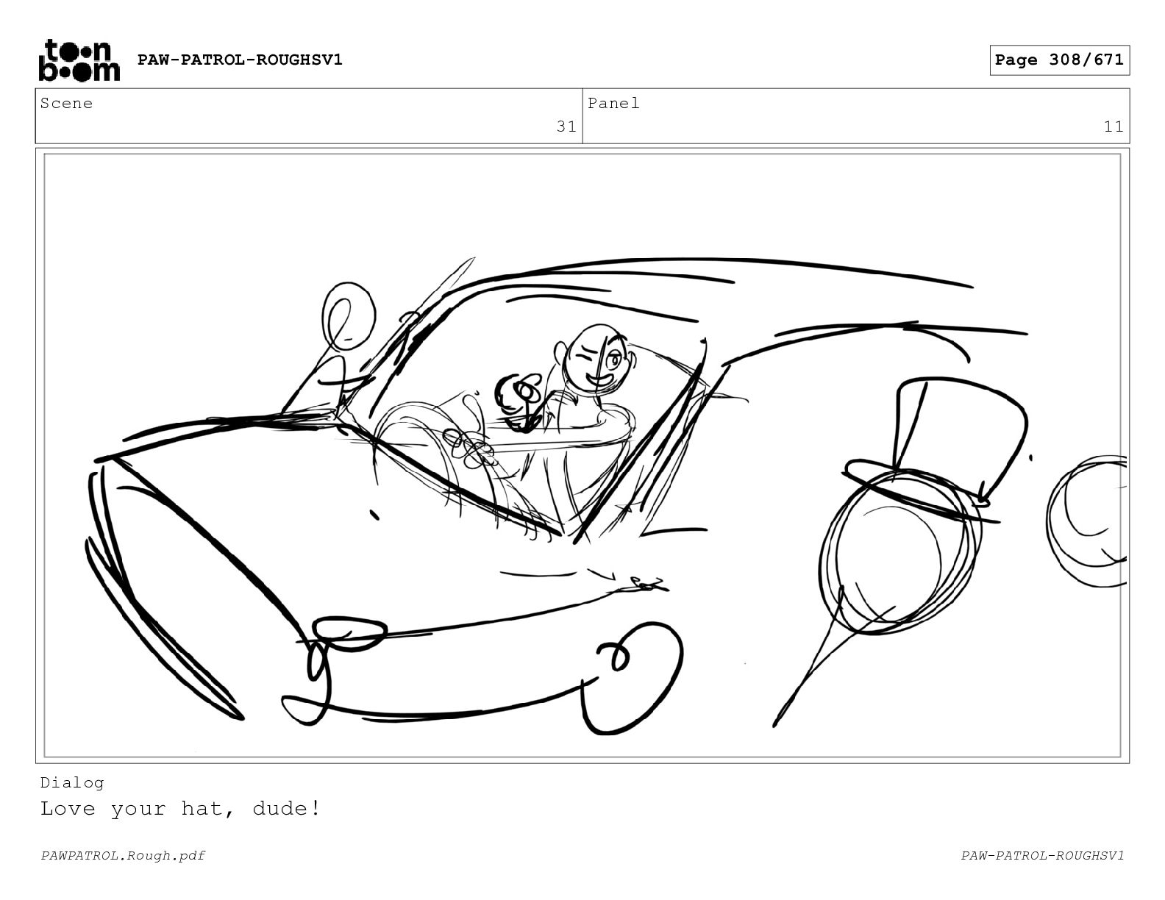Viewport: 1165px width, 900px height.
Task: Select the PAW-PATROL-ROUGHSV1 header title
Action: pyautogui.click(x=240, y=60)
